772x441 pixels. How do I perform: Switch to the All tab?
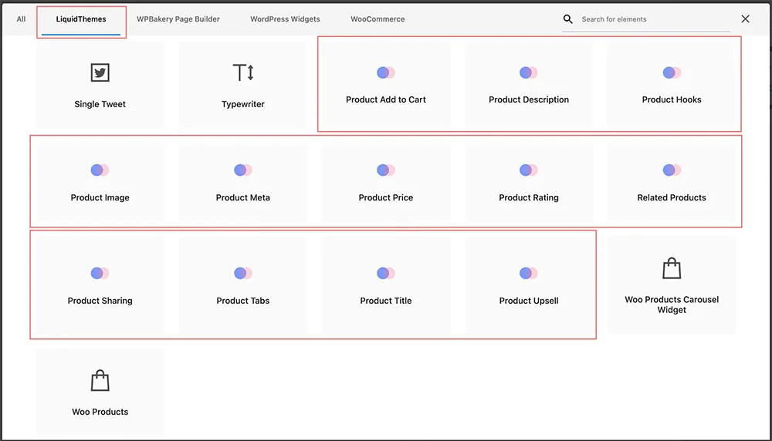point(21,19)
